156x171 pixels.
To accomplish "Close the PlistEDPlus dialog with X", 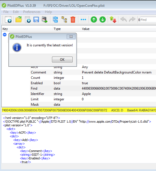I will (71, 37).
